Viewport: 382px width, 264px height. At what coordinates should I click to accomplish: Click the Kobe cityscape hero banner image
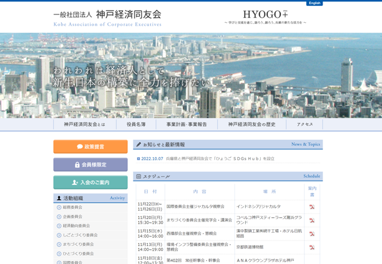point(191,76)
